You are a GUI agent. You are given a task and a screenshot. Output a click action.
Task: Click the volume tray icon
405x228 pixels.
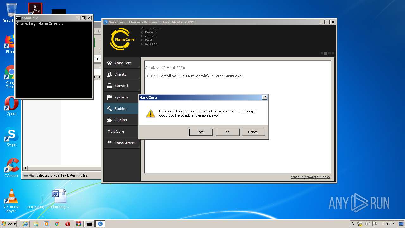coord(367,224)
